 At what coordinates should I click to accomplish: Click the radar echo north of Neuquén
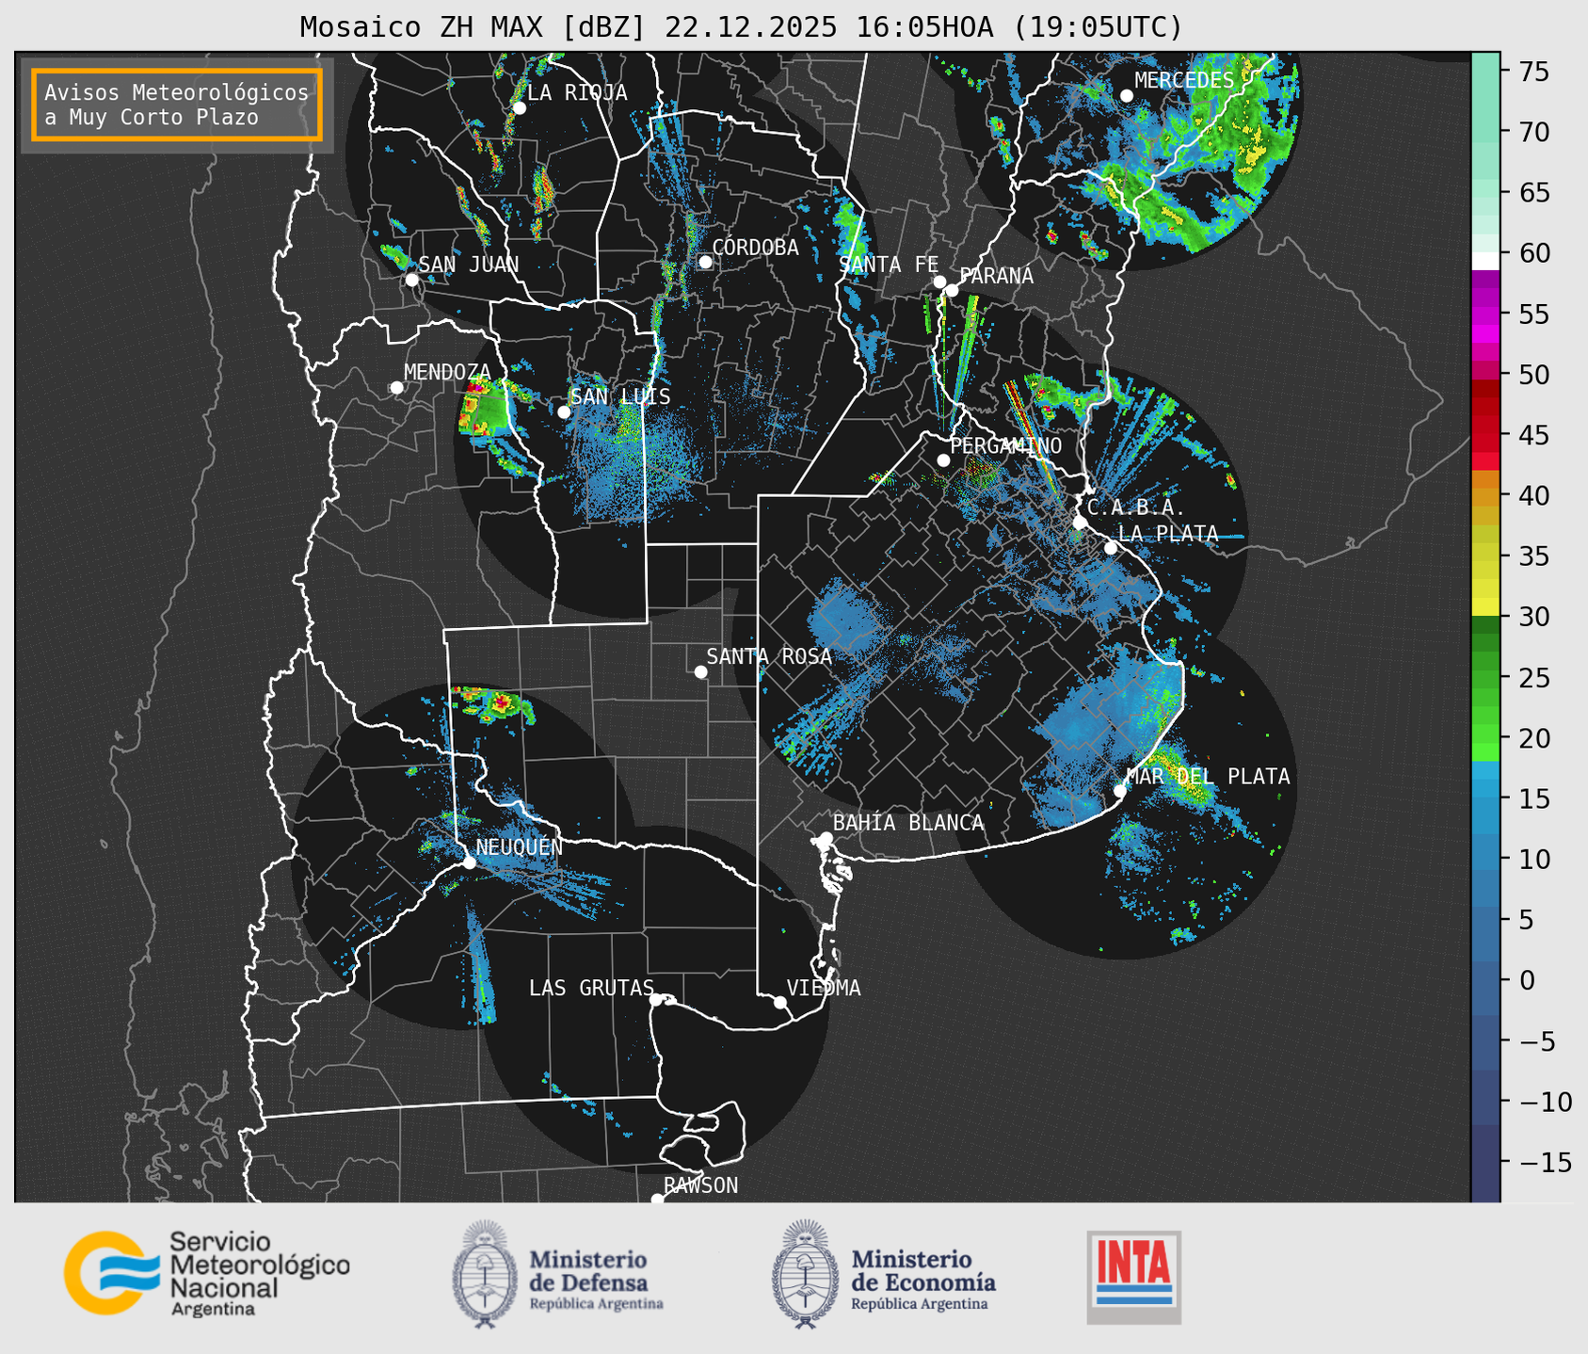(x=493, y=704)
